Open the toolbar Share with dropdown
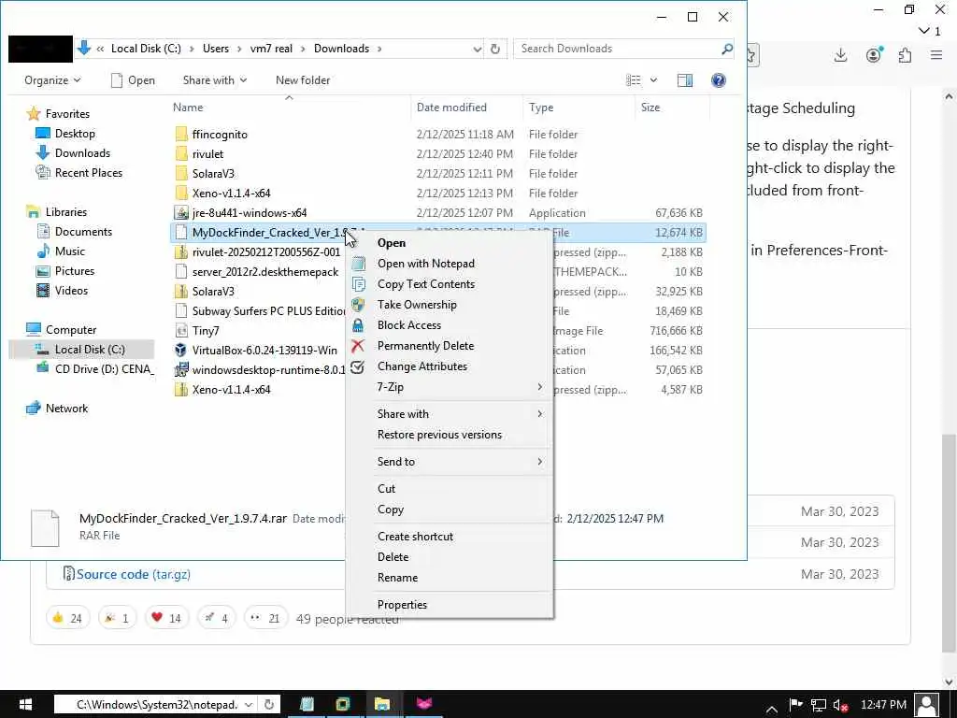This screenshot has width=957, height=718. pos(215,80)
